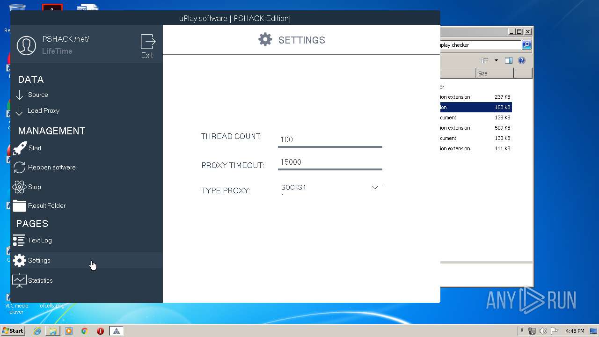The image size is (599, 337).
Task: Select the 138 KB document row
Action: pos(476,117)
